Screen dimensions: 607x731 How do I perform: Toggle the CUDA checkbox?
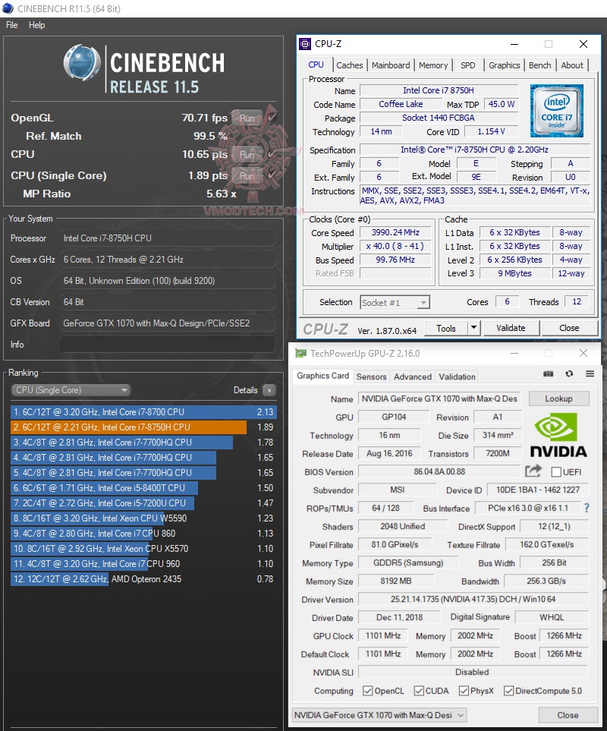[419, 691]
